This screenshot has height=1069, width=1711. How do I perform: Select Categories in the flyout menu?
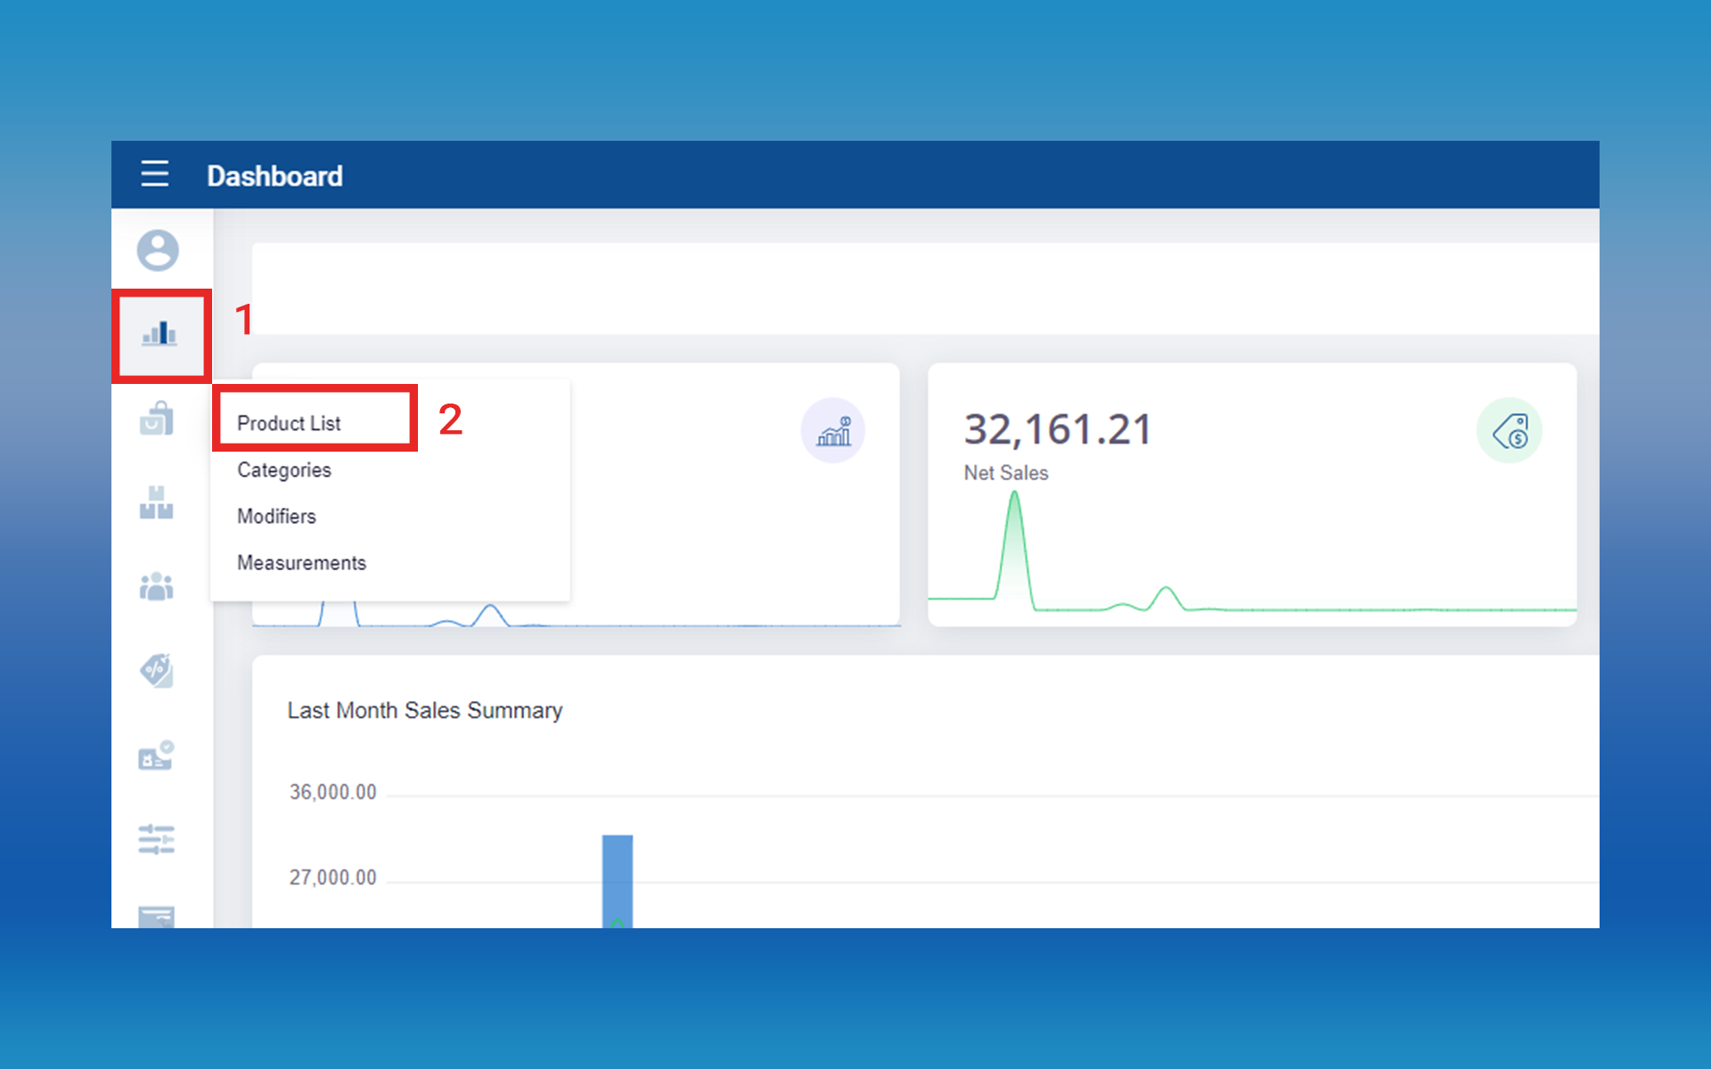[283, 469]
